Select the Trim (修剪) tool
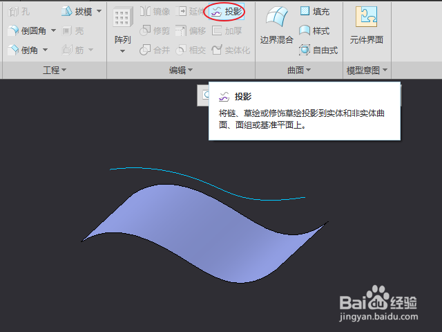The image size is (442, 332). (155, 30)
